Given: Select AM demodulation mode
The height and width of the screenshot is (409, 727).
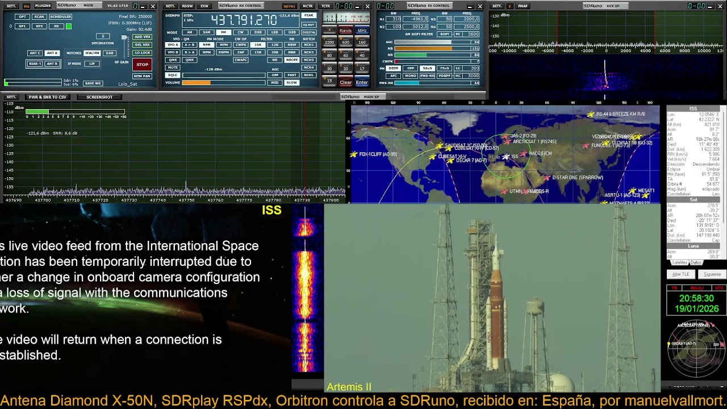Looking at the screenshot, I should point(190,32).
